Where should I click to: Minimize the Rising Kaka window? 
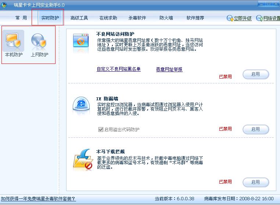261,4
